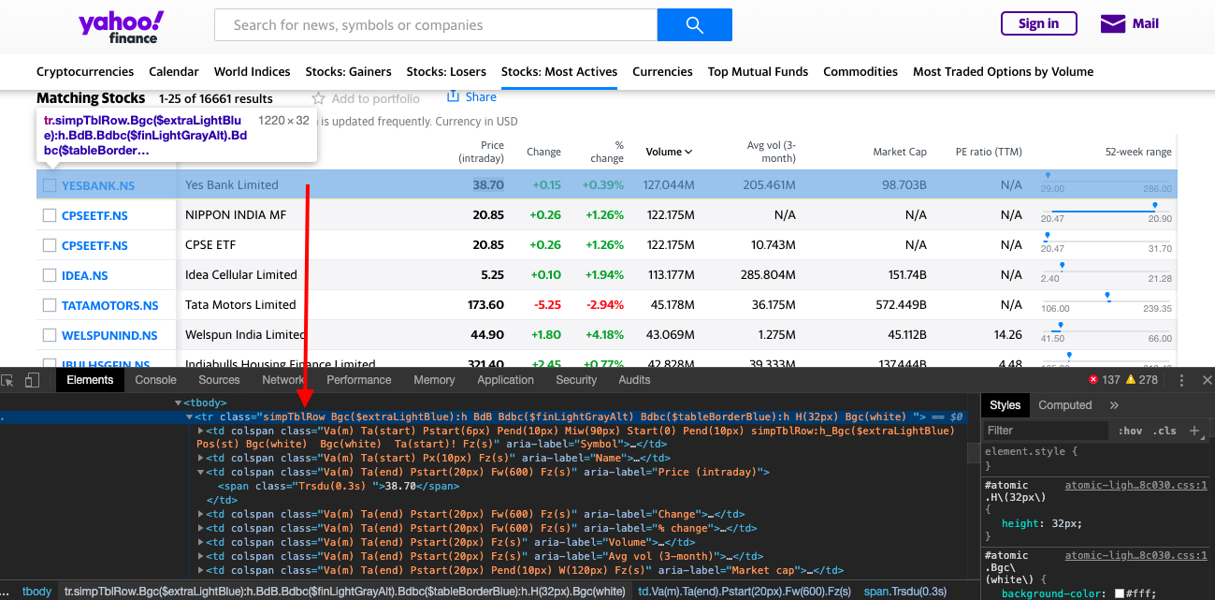This screenshot has height=600, width=1215.
Task: Expand the Price intraday td node
Action: click(199, 471)
